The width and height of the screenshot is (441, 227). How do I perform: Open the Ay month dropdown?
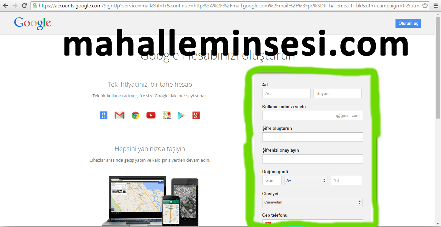306,180
